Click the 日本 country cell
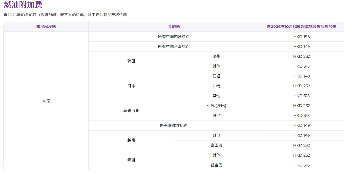 point(131,86)
